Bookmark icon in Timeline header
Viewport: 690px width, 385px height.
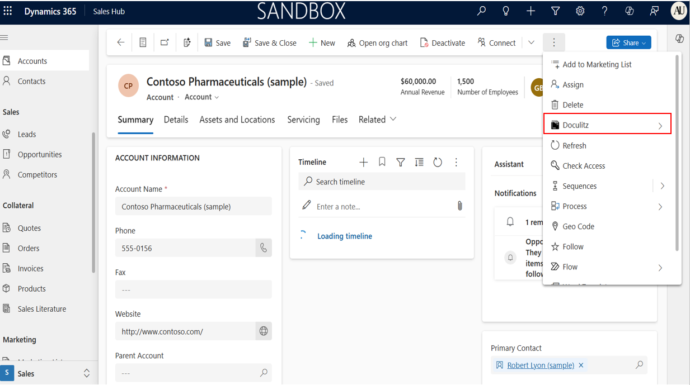(x=382, y=162)
